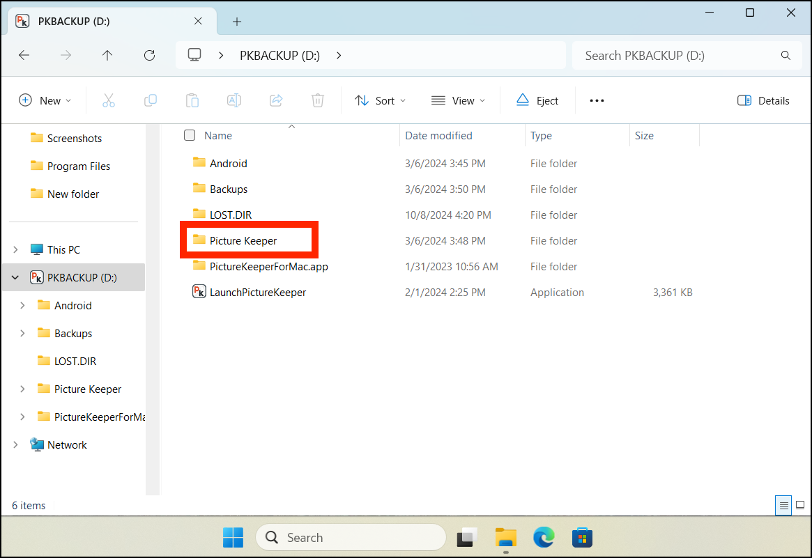Viewport: 812px width, 558px height.
Task: Click the Forward navigation arrow
Action: pos(66,56)
